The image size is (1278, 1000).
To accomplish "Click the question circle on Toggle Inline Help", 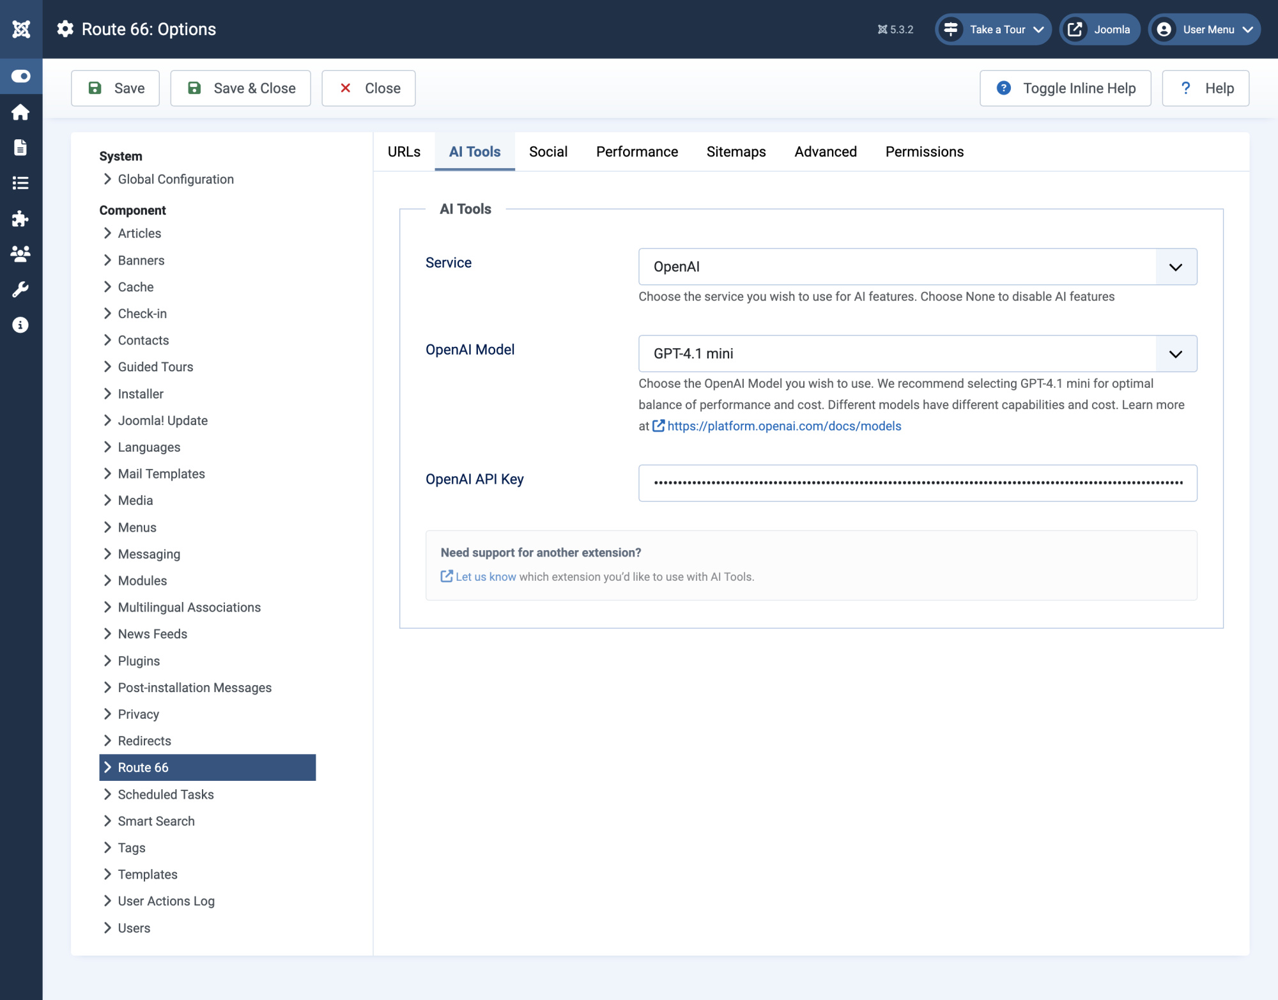I will click(x=1004, y=88).
